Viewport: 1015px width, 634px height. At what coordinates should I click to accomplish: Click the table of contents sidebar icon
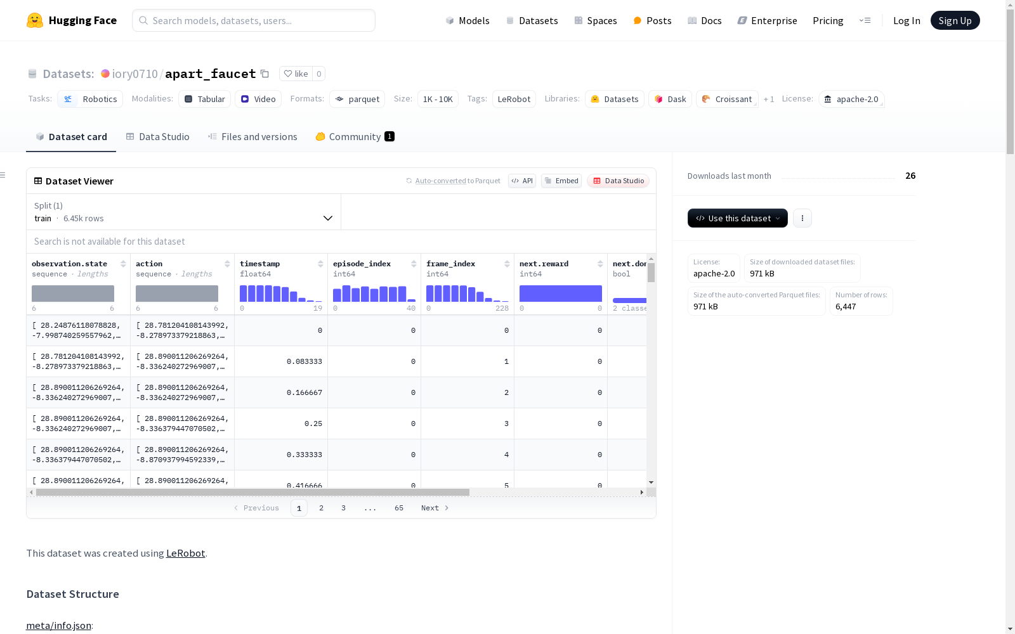pyautogui.click(x=3, y=175)
